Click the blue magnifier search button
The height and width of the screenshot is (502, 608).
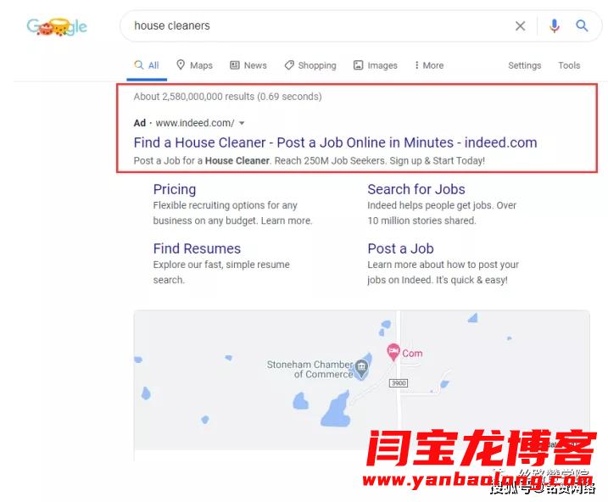coord(582,26)
